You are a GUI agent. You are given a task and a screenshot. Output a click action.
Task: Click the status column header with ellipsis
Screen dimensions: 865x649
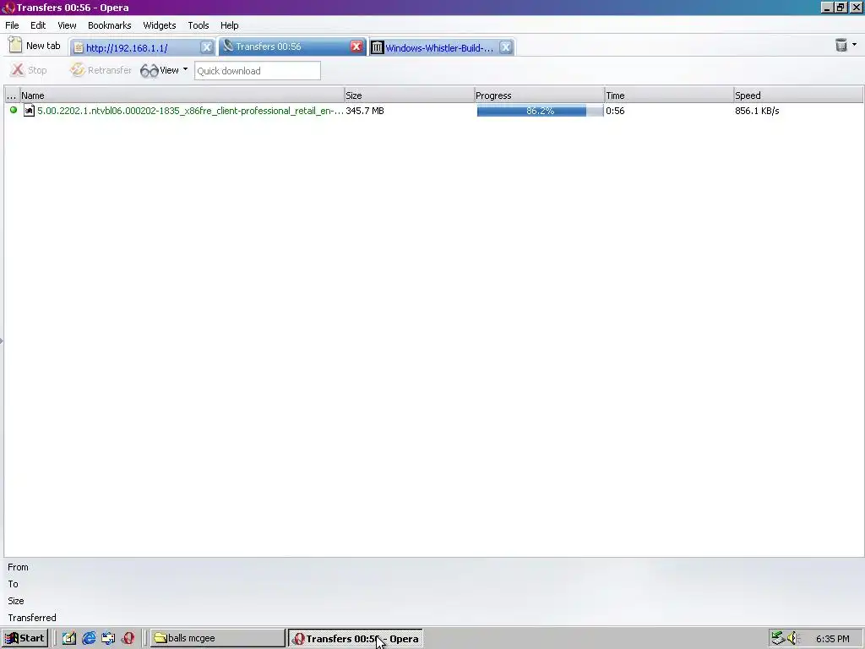click(12, 95)
